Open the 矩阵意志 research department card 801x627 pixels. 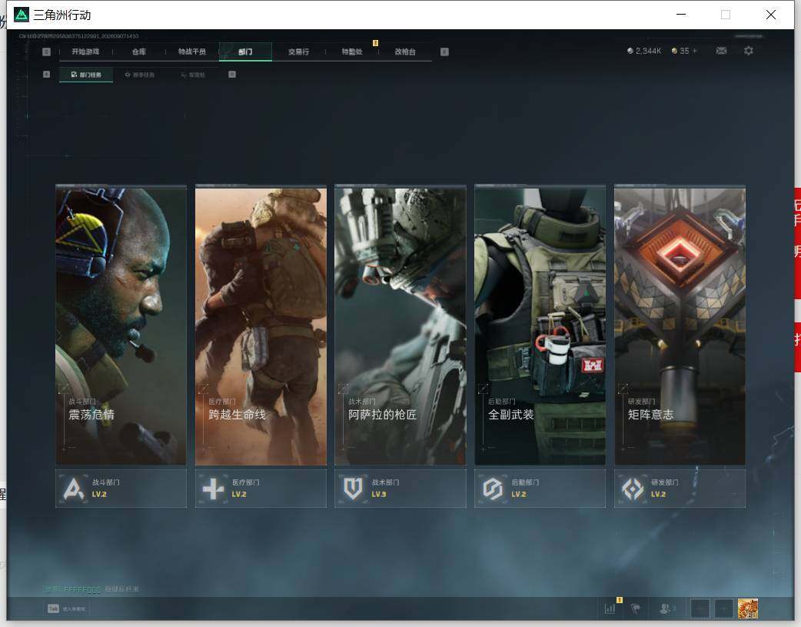(680, 325)
